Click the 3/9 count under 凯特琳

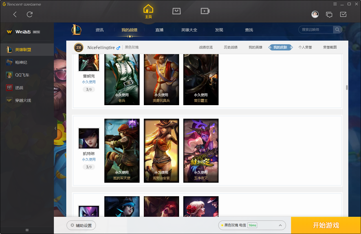coord(89,167)
